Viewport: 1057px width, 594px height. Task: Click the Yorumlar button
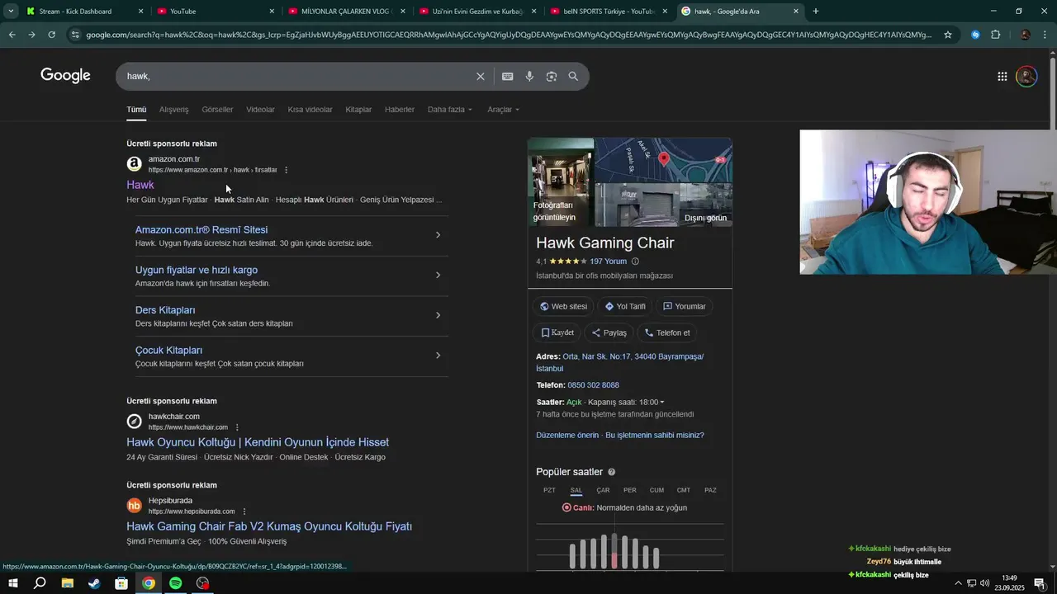pos(685,306)
